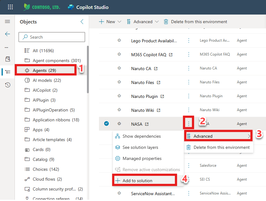Open Naruto Plugin external link icon
The height and width of the screenshot is (201, 266).
point(162,96)
